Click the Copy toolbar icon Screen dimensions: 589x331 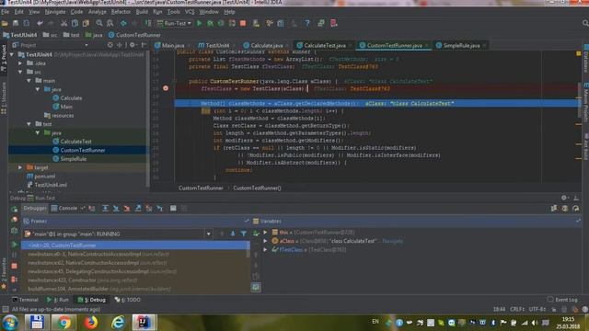75,23
